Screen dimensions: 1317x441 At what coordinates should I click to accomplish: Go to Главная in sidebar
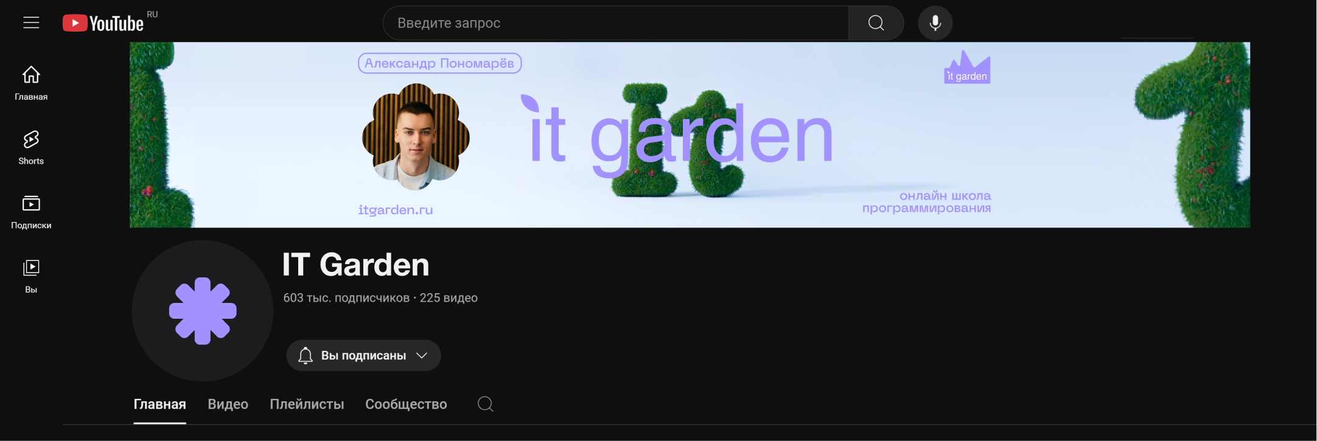tap(31, 83)
